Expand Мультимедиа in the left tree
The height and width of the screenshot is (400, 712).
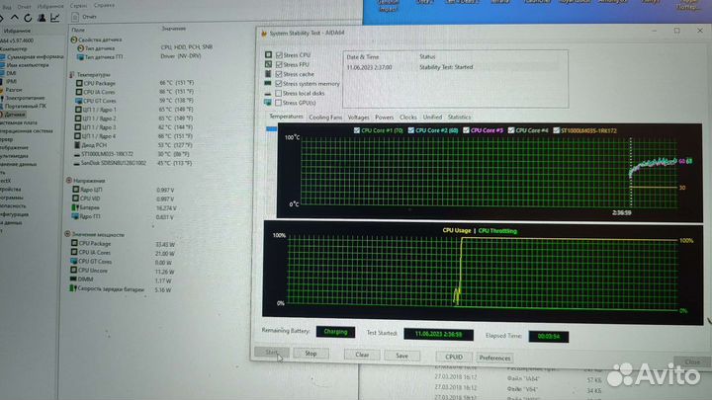click(x=14, y=156)
